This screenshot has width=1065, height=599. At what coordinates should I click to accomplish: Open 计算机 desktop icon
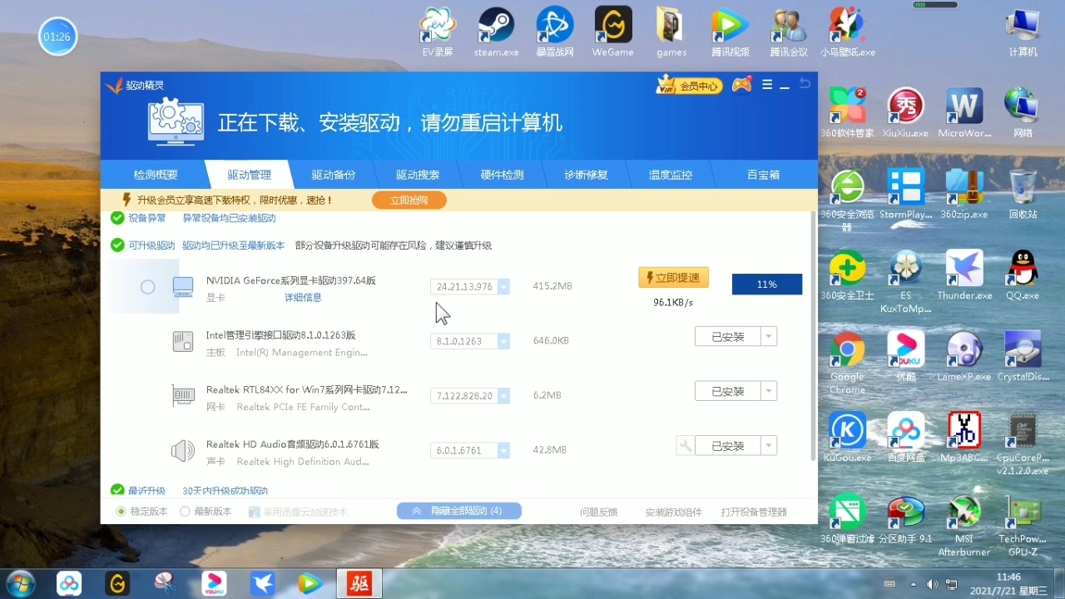(1023, 32)
